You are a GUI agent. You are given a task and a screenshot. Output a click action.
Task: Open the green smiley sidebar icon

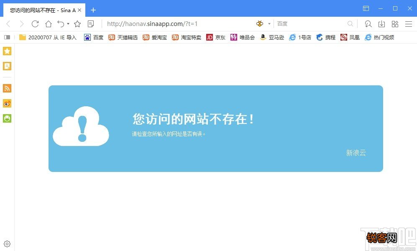(x=7, y=118)
